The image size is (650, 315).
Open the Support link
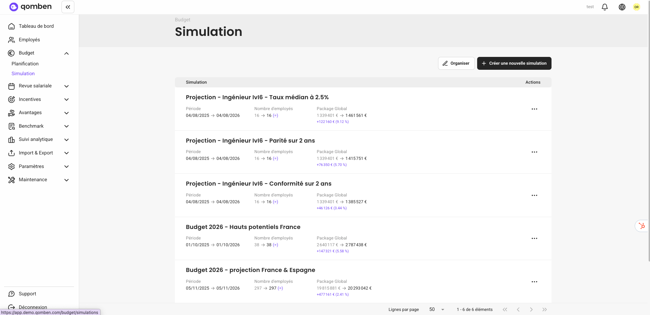[x=27, y=294]
